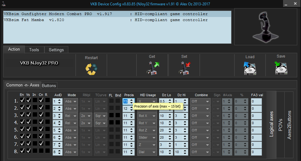Viewport: 301px width, 161px height.
Task: Toggle the FL box for axis 3
Action: (x=111, y=115)
